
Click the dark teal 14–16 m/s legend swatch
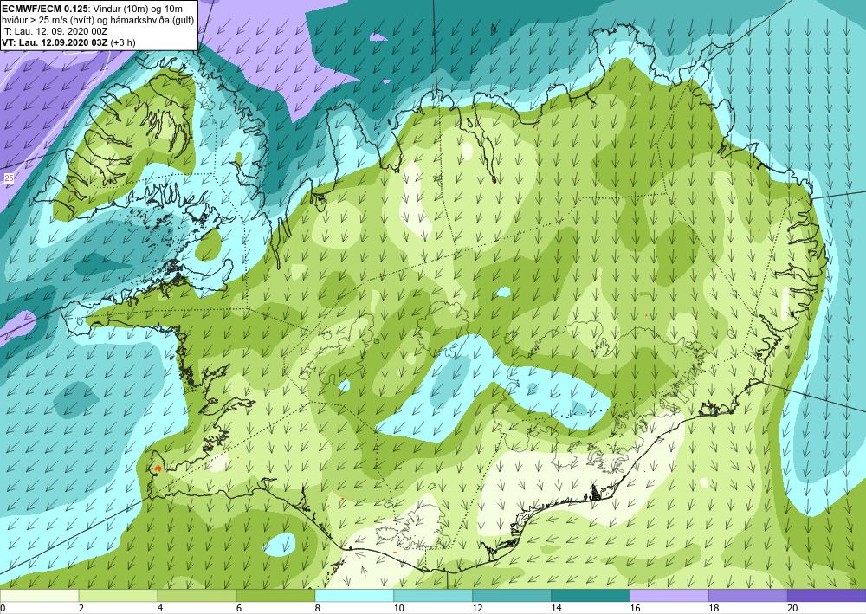(x=591, y=595)
